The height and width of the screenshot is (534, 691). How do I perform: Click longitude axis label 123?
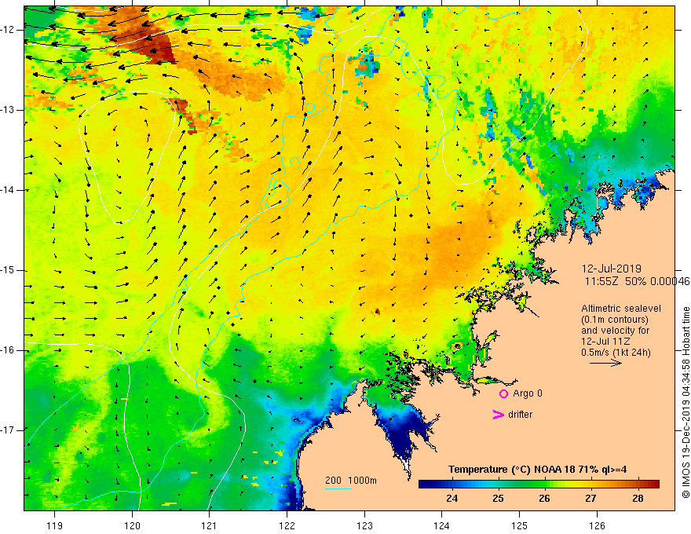point(364,525)
